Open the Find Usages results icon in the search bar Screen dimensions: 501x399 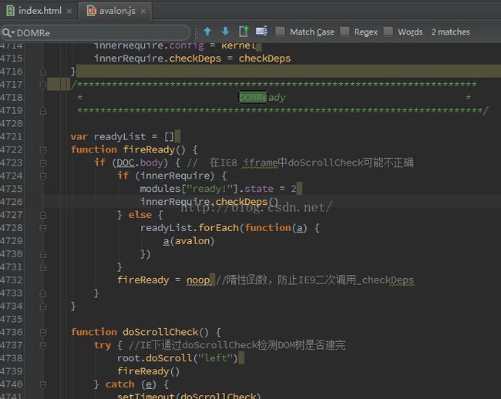pyautogui.click(x=244, y=32)
